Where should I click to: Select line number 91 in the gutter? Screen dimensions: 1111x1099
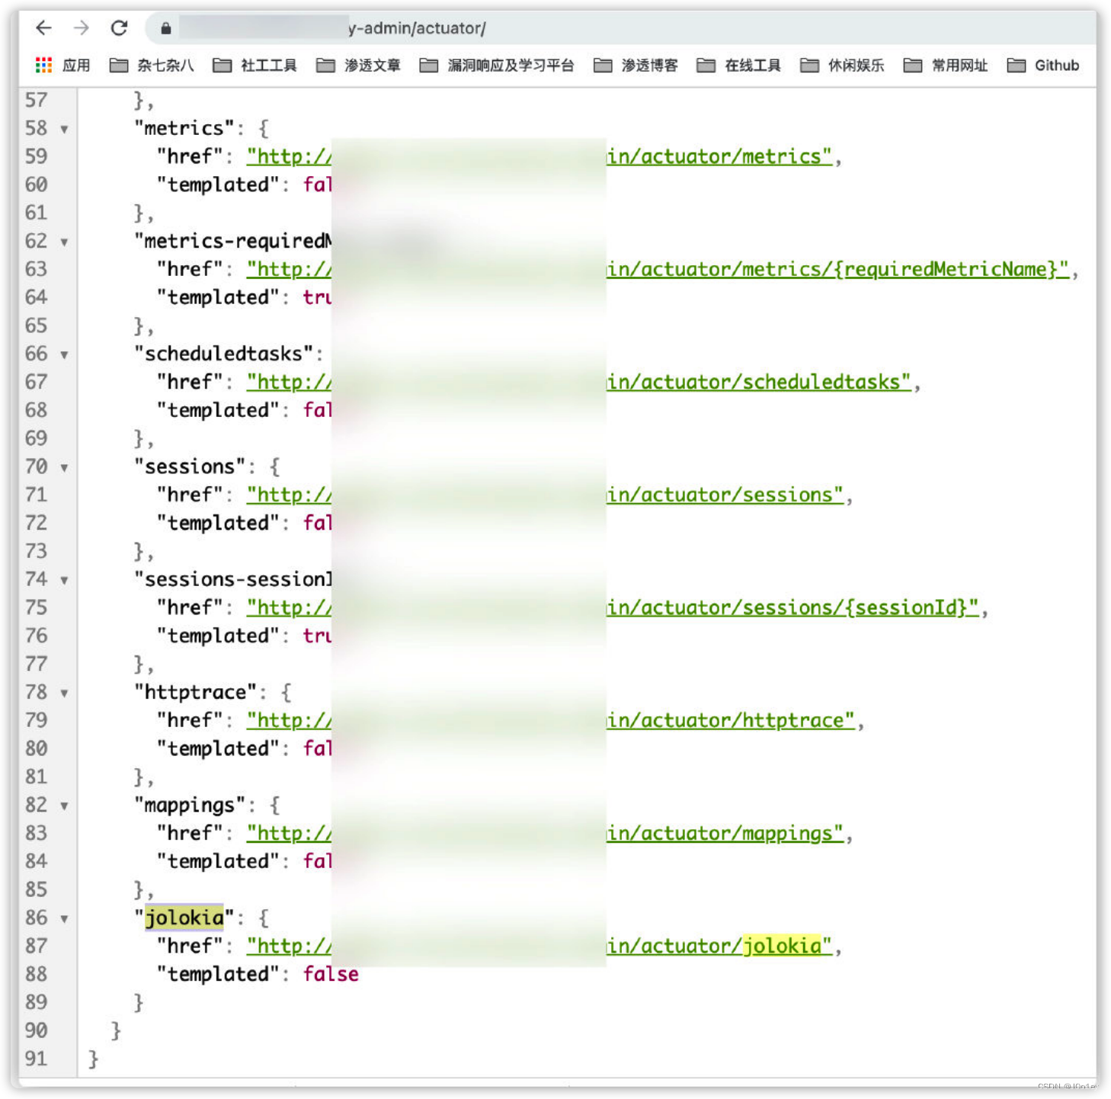[36, 1059]
